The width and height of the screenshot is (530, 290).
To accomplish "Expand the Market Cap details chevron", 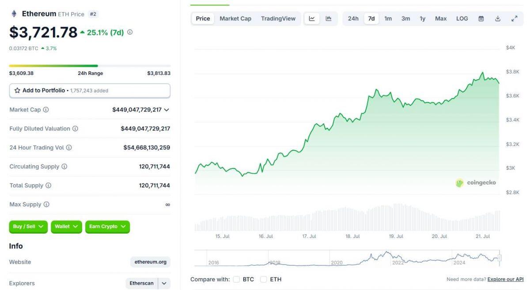I will pyautogui.click(x=167, y=110).
